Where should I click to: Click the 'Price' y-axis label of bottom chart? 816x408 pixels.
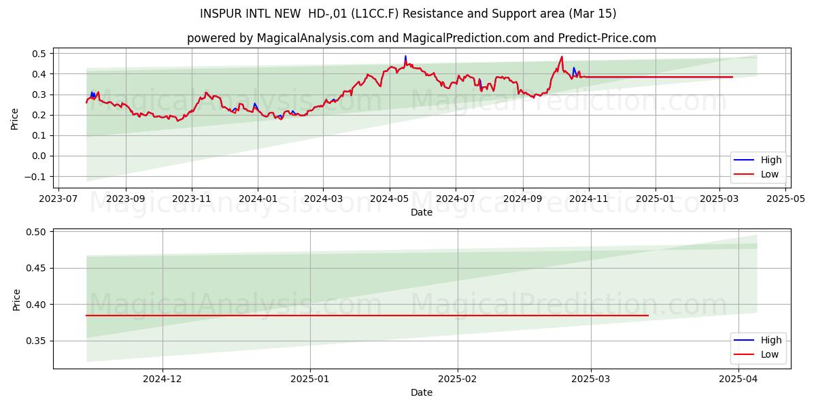(x=16, y=299)
